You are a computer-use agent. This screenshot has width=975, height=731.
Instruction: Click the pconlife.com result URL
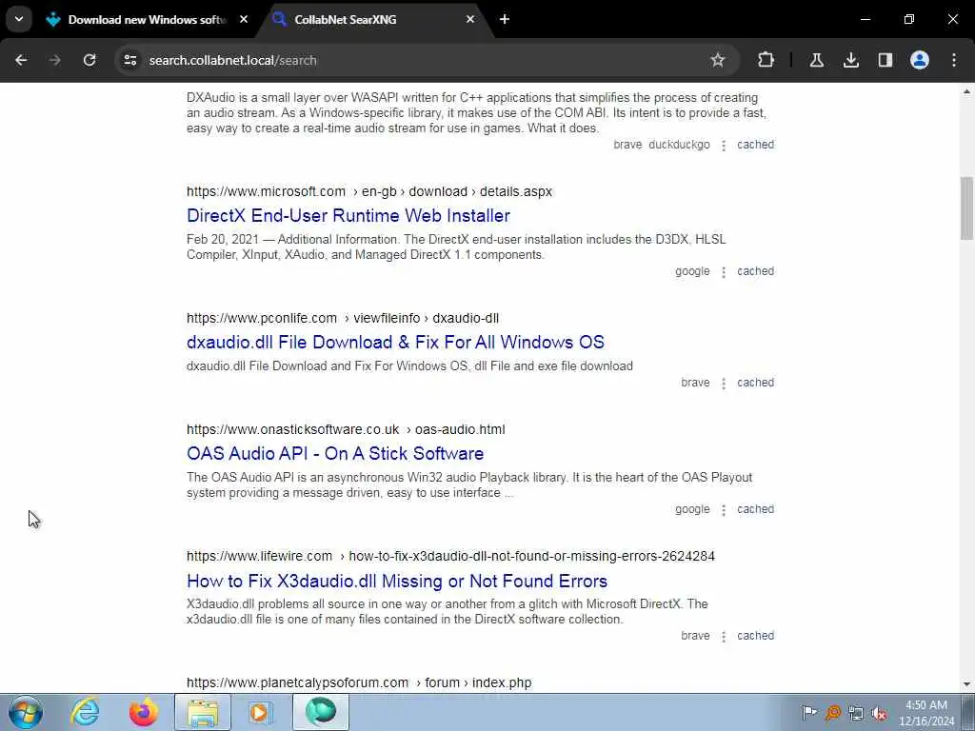tap(343, 318)
